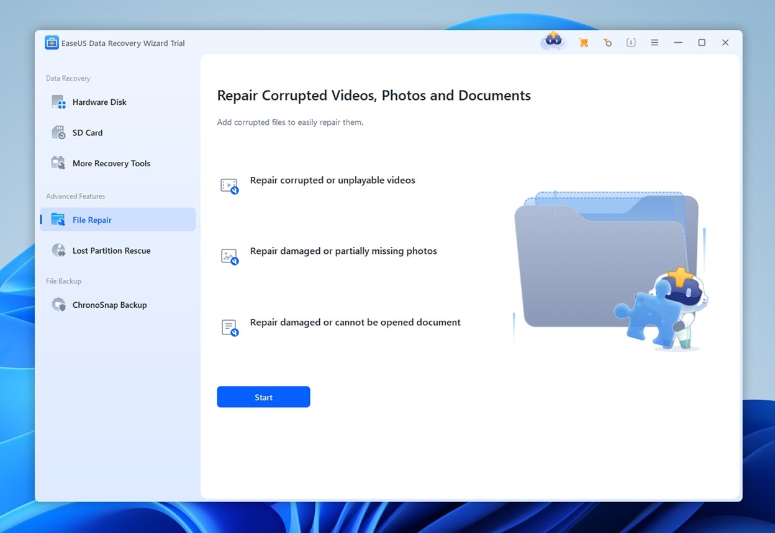The image size is (775, 533).
Task: Open the hamburger menu icon
Action: coord(655,43)
